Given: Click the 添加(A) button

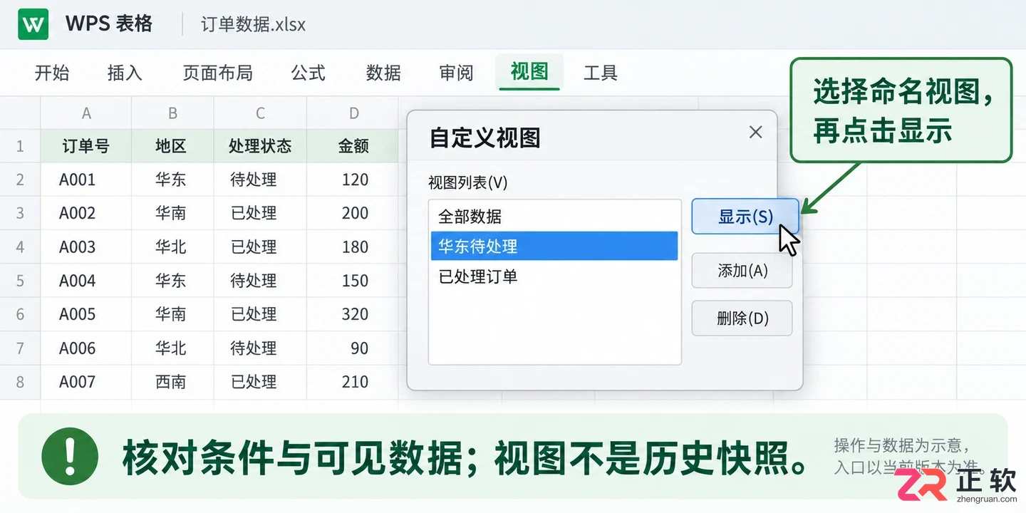Looking at the screenshot, I should point(742,271).
